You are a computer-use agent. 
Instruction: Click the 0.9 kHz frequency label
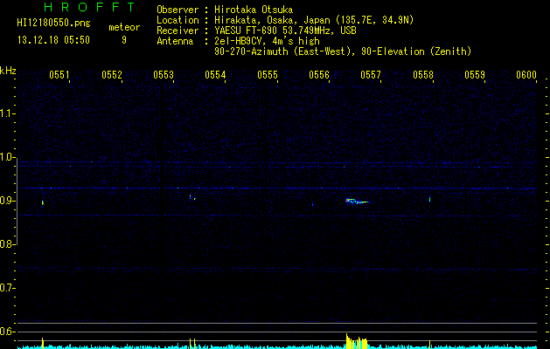tap(6, 201)
